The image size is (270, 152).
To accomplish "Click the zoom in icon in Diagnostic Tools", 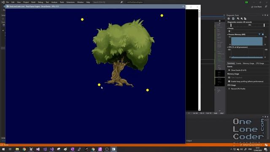I will [238, 19].
